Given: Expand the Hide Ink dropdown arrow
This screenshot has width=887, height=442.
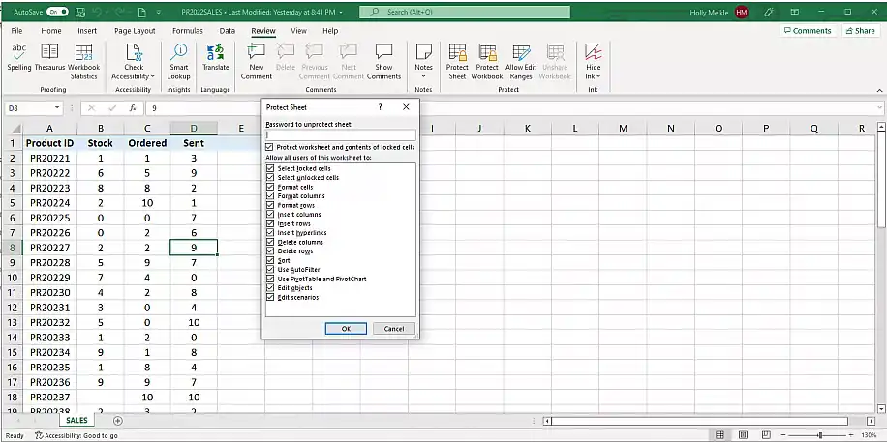Looking at the screenshot, I should coord(598,76).
